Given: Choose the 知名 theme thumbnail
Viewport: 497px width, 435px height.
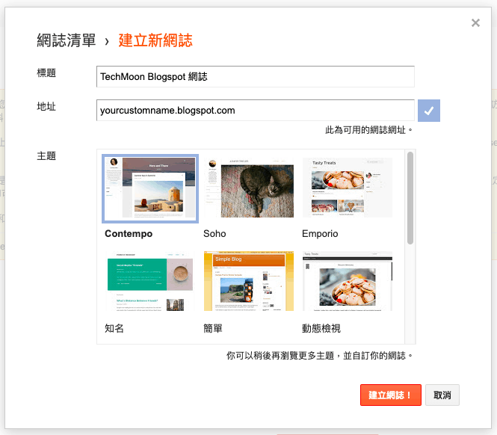Looking at the screenshot, I should [x=150, y=282].
